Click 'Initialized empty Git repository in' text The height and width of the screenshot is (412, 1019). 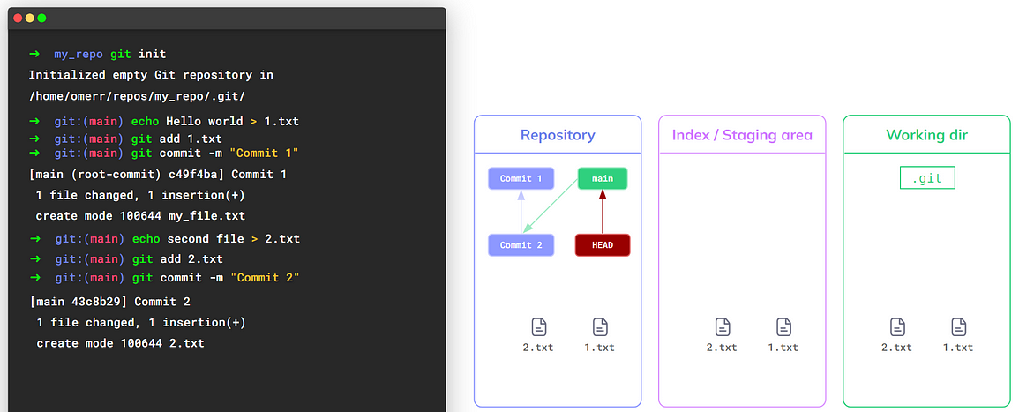[151, 75]
